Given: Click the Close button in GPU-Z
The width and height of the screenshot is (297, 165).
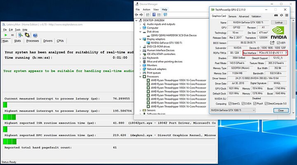Looking at the screenshot, I should [281, 110].
